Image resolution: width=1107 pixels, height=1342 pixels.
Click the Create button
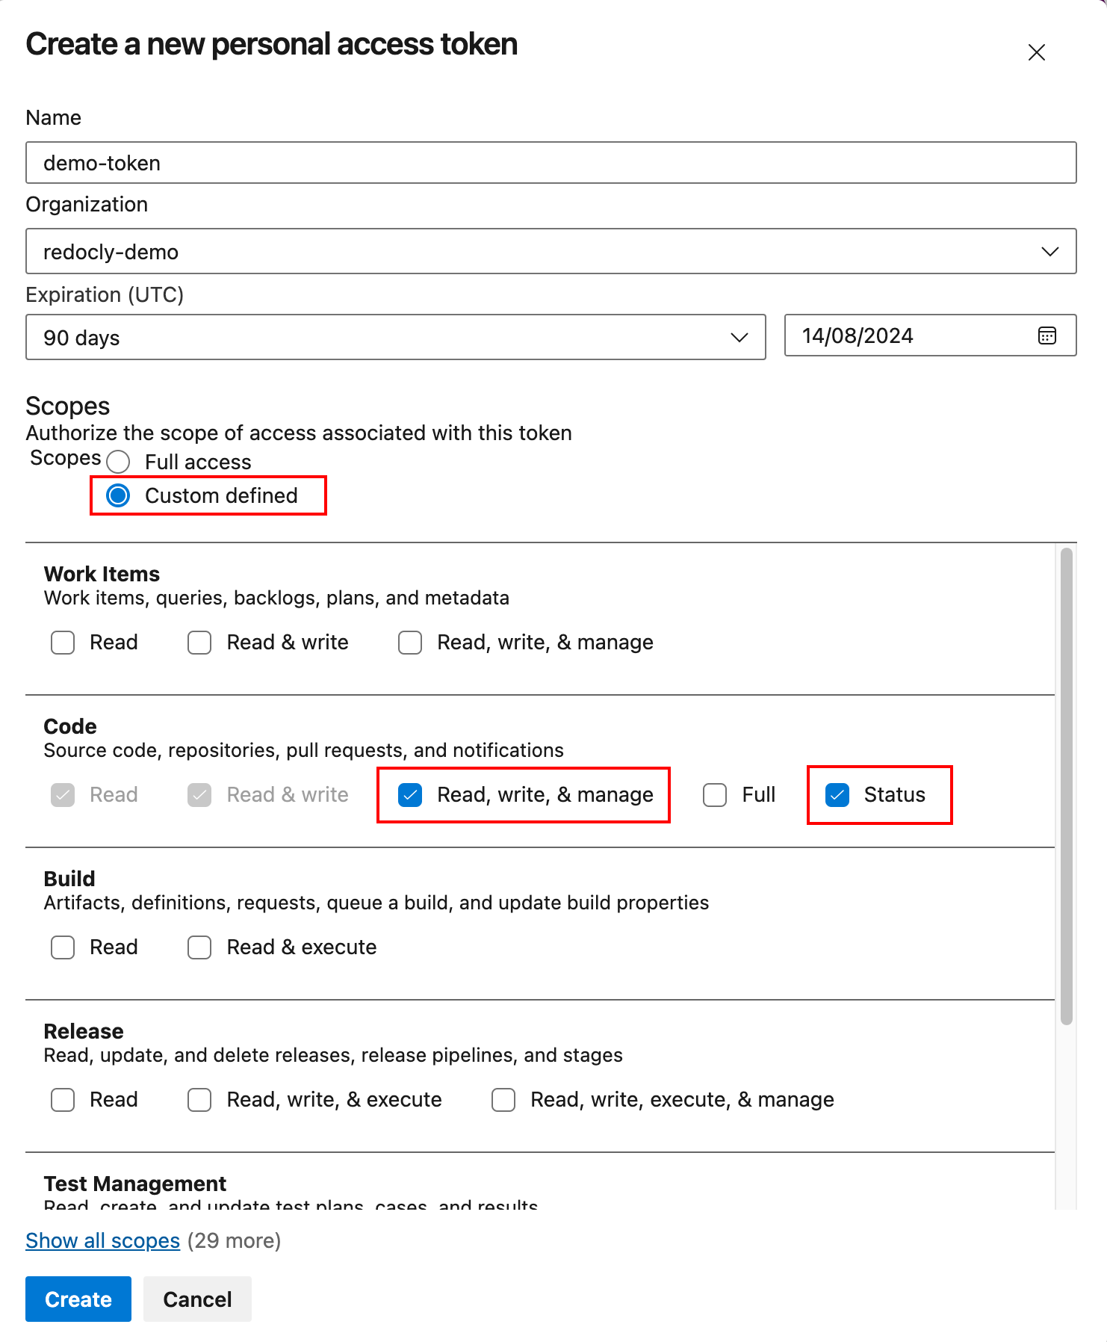tap(78, 1299)
